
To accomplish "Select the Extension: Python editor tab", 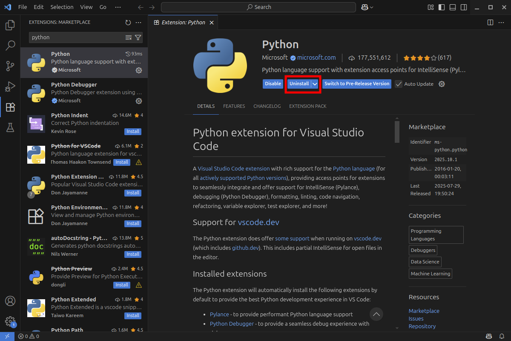I will [184, 22].
